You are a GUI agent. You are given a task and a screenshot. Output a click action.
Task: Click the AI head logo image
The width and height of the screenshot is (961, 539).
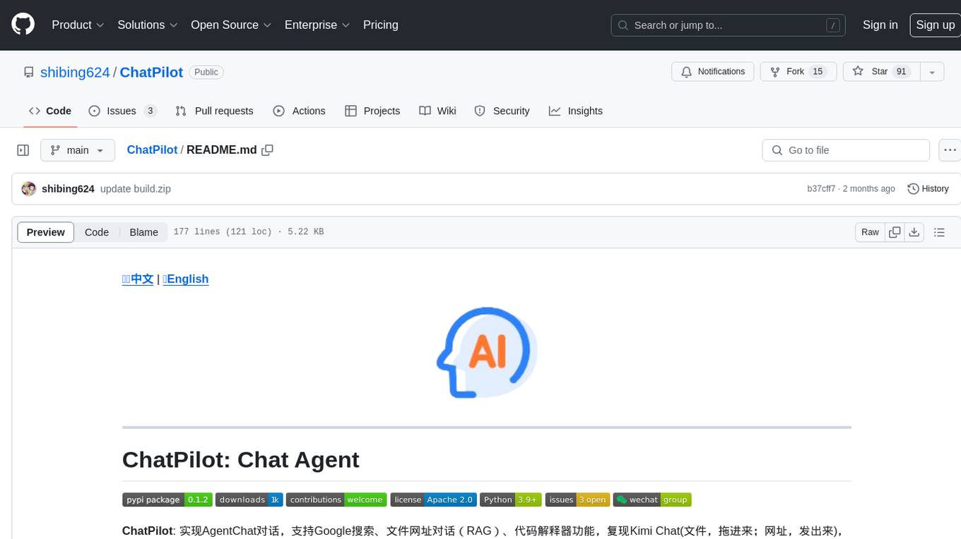tap(487, 353)
